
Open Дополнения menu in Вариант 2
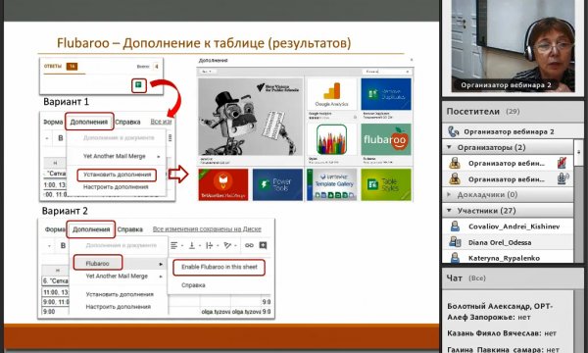click(91, 229)
